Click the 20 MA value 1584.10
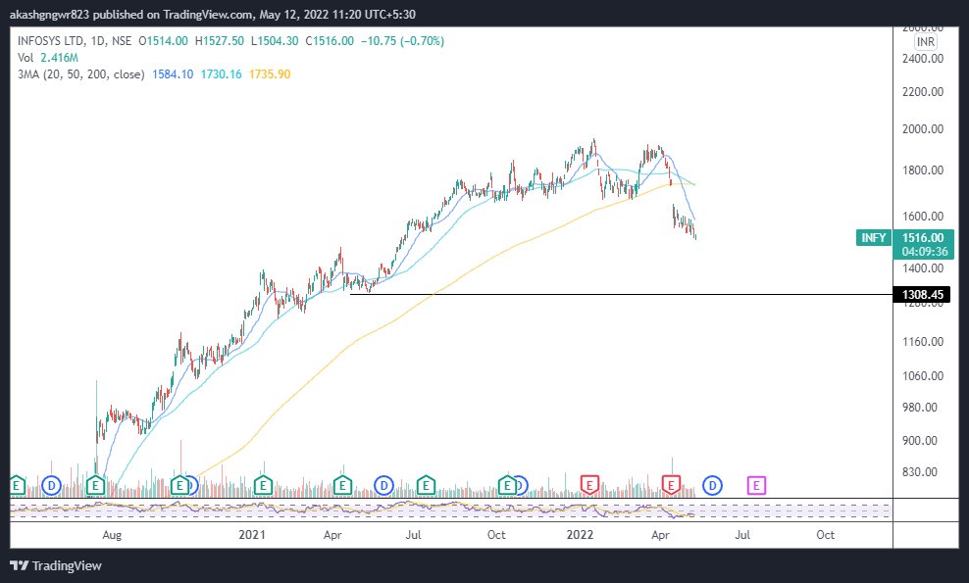 click(173, 74)
